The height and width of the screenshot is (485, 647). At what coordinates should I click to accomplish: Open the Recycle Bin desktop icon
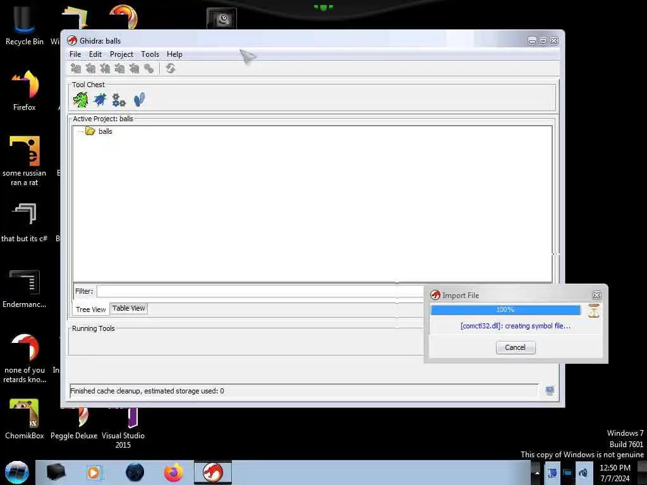point(25,25)
